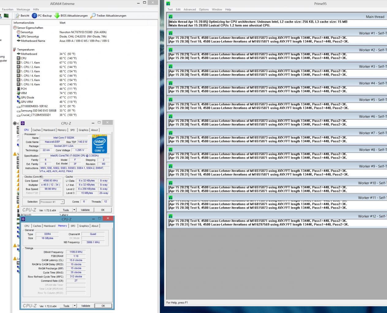Click OK in lower CPU-Z window
Viewport: 387px width, 313px height.
[x=103, y=306]
